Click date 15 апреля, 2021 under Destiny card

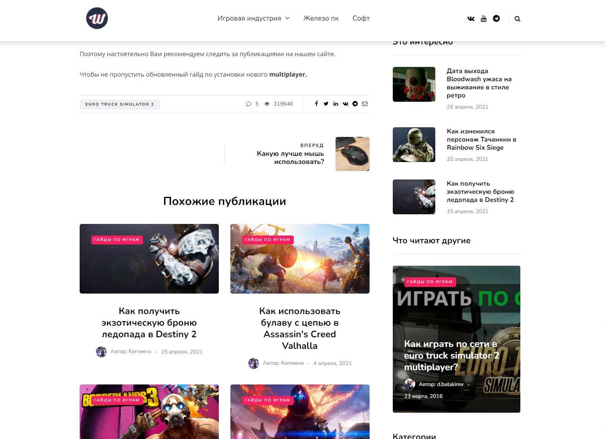pos(182,352)
